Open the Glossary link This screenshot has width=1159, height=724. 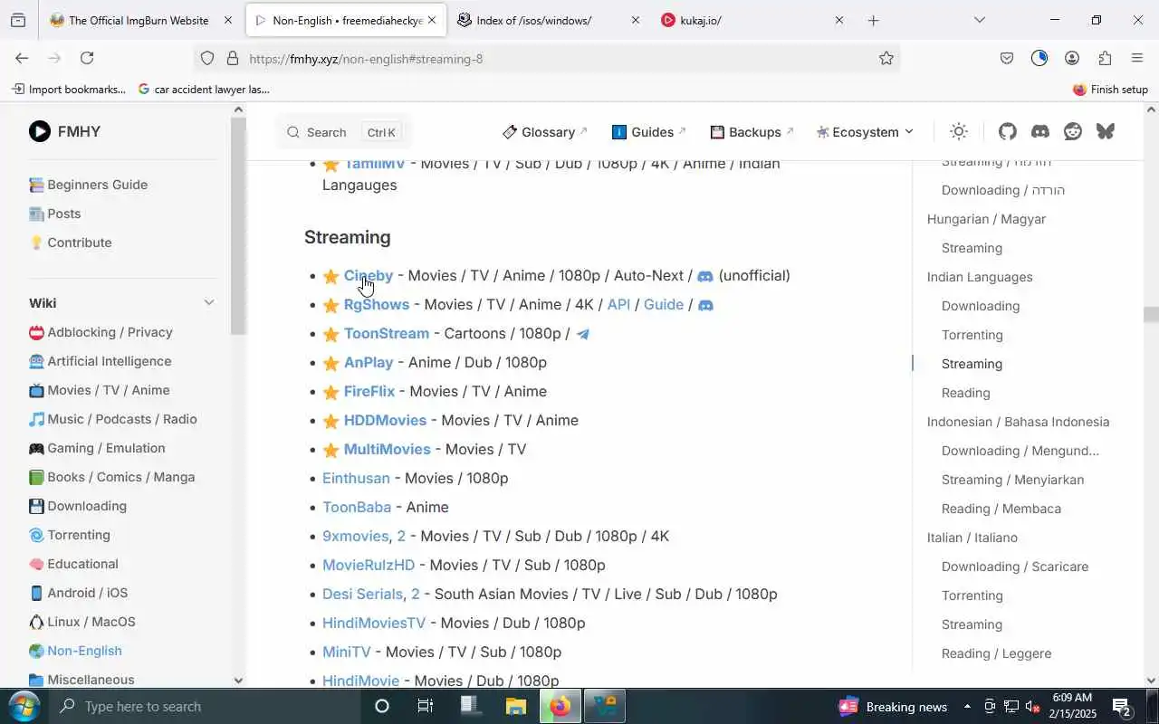545,132
